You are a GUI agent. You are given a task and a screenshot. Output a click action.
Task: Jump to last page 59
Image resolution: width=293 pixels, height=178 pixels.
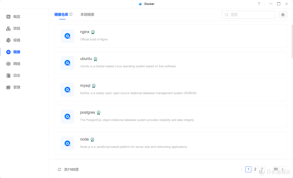276,169
